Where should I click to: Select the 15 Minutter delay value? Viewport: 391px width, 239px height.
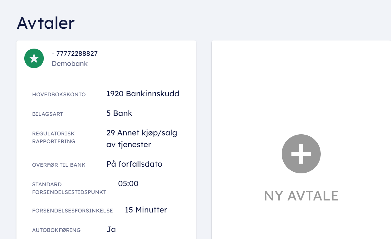point(146,210)
